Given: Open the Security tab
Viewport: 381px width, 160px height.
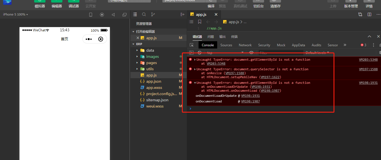Looking at the screenshot, I should point(264,45).
